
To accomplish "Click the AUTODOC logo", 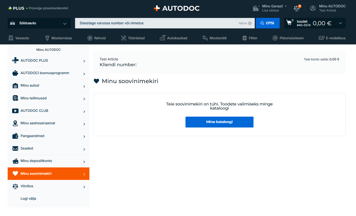I will pos(177,8).
